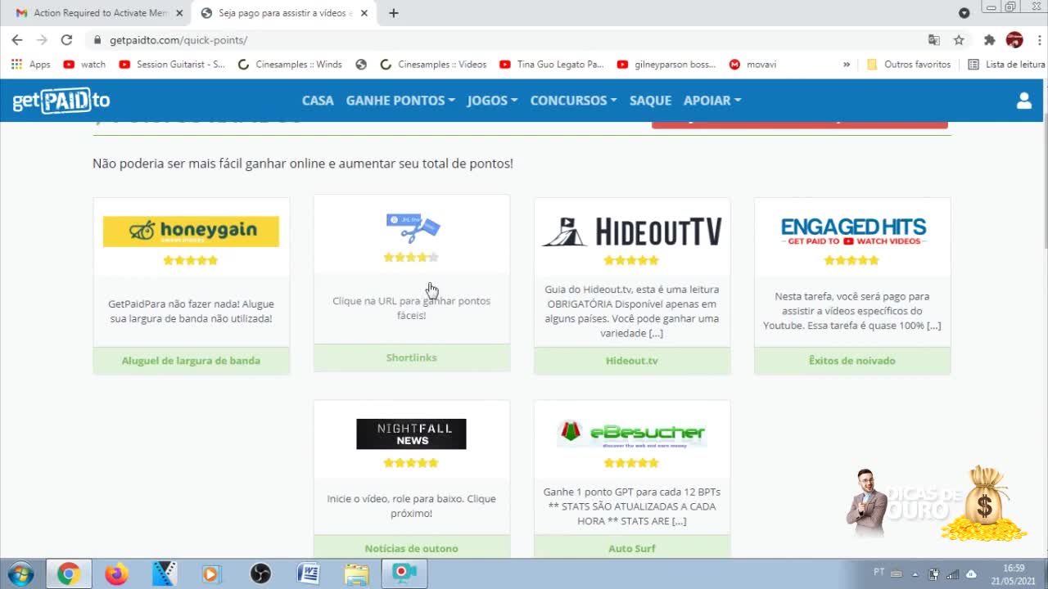Image resolution: width=1048 pixels, height=589 pixels.
Task: Expand the GANHE PONTOS dropdown
Action: point(400,101)
